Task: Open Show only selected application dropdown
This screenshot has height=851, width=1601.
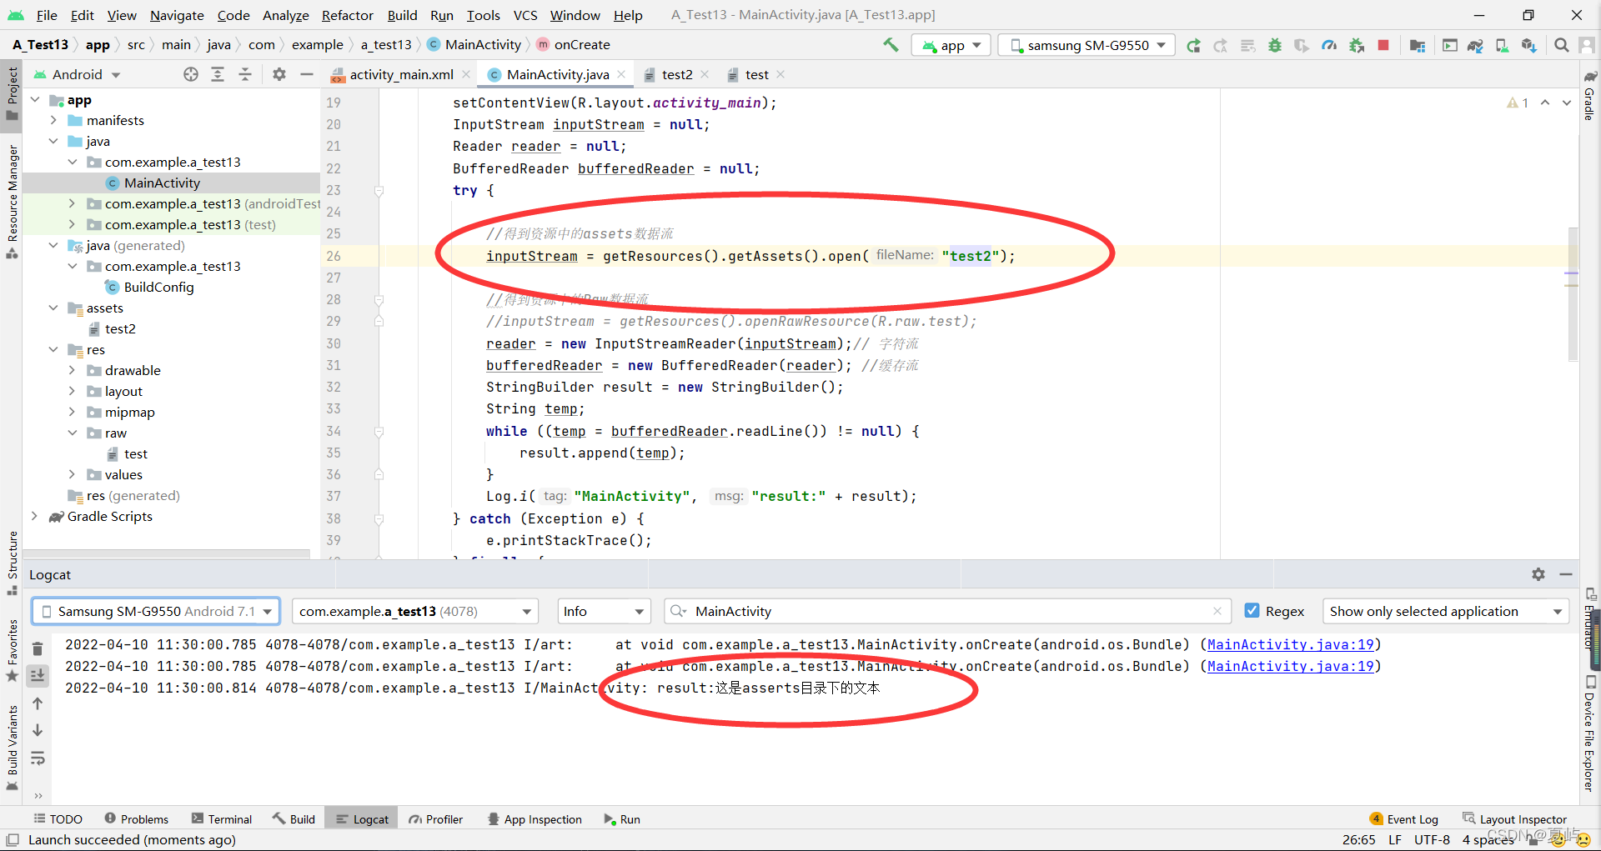Action: click(1445, 611)
